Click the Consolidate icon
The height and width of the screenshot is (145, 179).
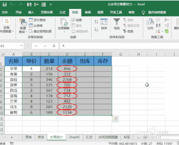coord(167,20)
